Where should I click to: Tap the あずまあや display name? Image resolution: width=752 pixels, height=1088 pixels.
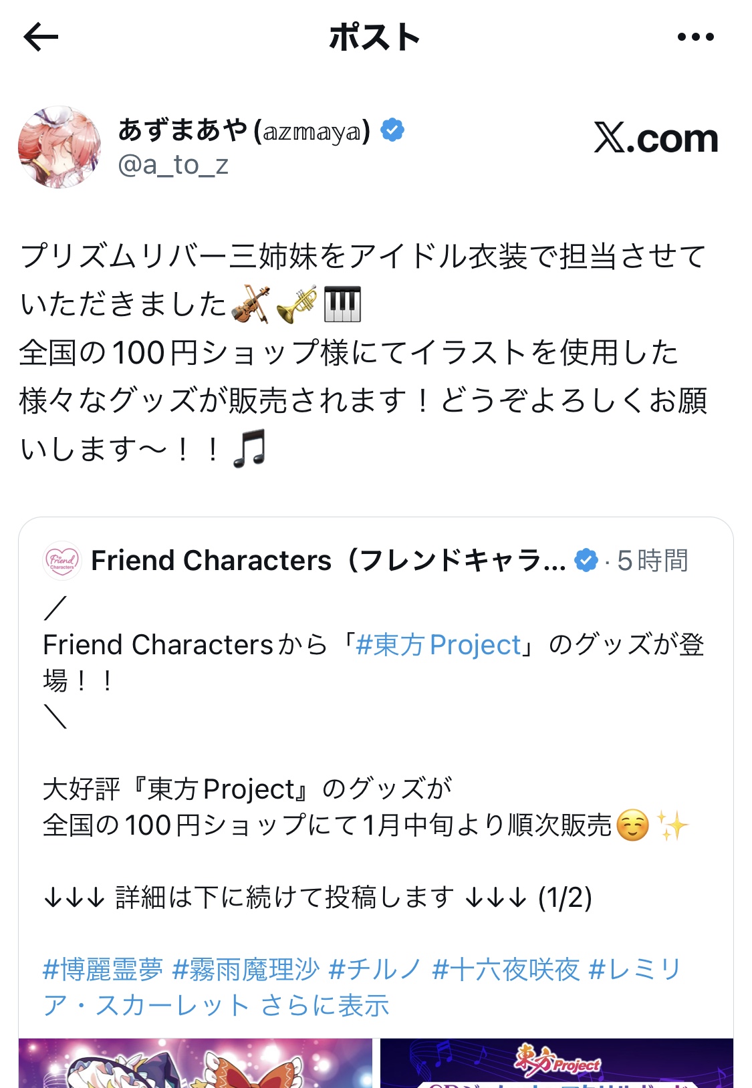[x=183, y=130]
